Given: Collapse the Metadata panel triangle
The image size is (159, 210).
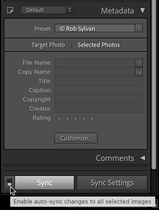Looking at the screenshot, I should [x=142, y=11].
